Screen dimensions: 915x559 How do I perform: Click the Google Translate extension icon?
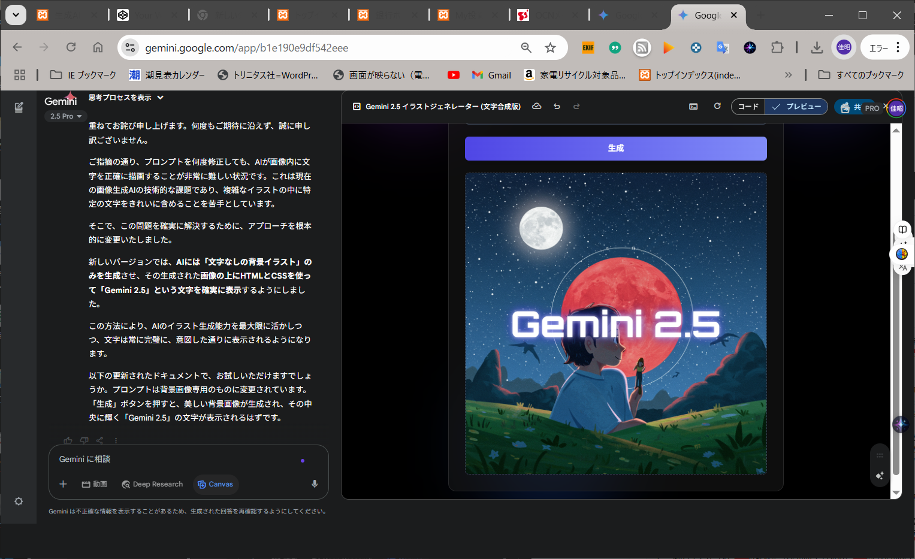point(723,47)
